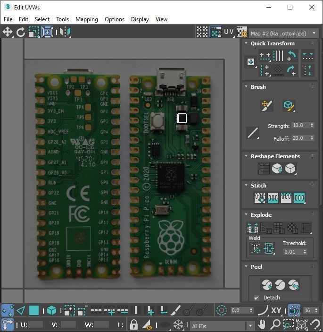Click Straighten Selection in Reshape Elements
This screenshot has width=323, height=332.
(264, 169)
